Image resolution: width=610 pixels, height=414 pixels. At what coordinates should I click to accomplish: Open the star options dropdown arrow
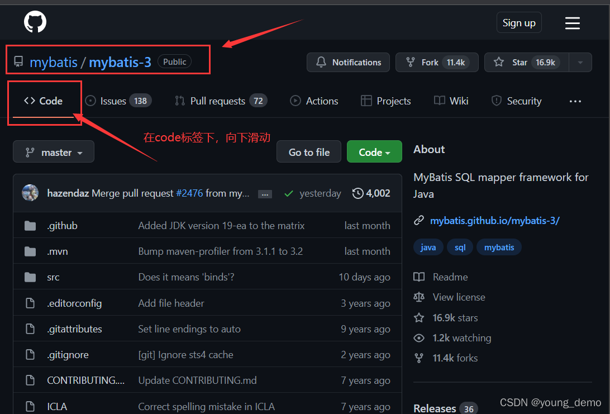(x=580, y=62)
